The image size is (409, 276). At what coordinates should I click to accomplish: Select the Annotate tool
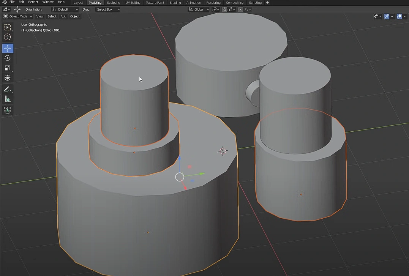click(8, 89)
